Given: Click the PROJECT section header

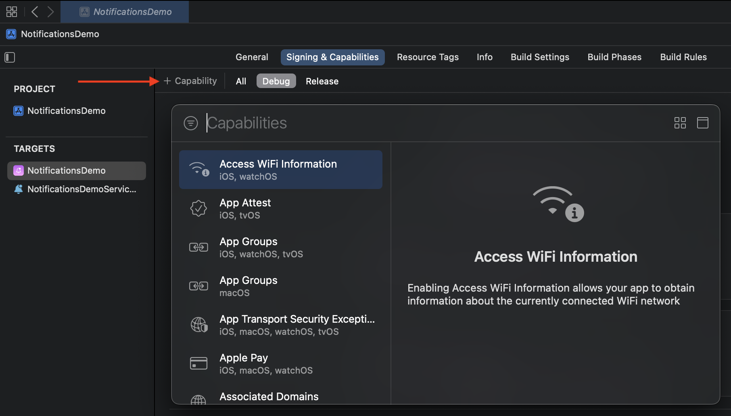Looking at the screenshot, I should [x=34, y=89].
